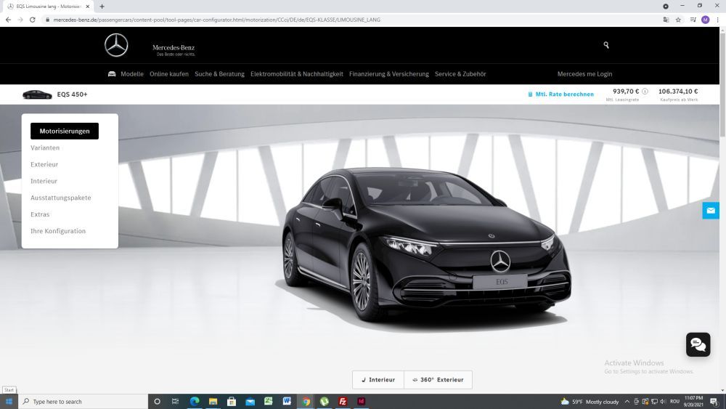Open a new browser tab with the plus button
The height and width of the screenshot is (409, 726).
click(x=102, y=7)
